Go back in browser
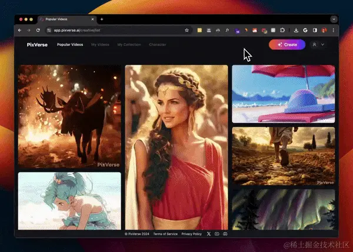 click(19, 30)
